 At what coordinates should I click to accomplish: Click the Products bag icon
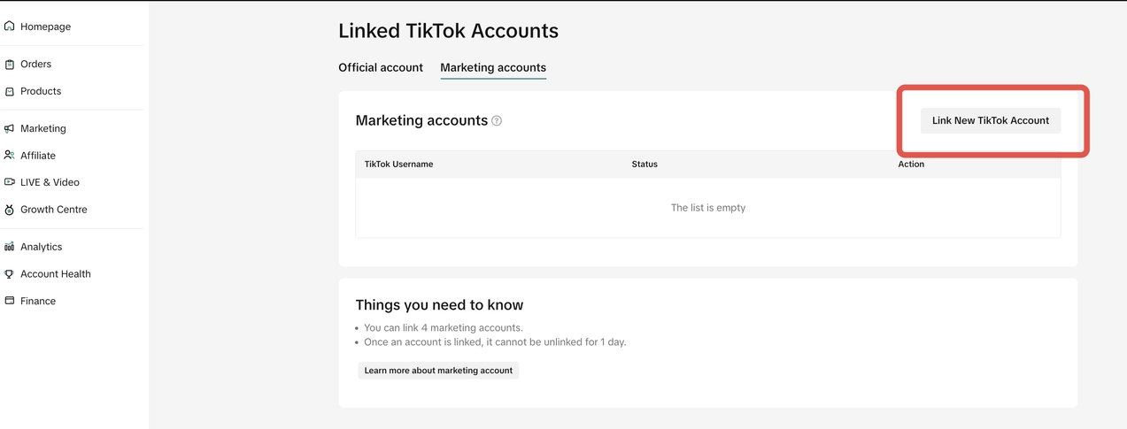[x=10, y=91]
